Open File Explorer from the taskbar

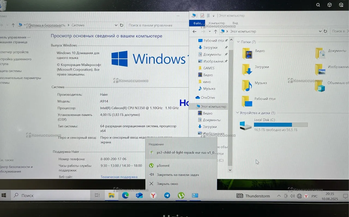tap(111, 195)
